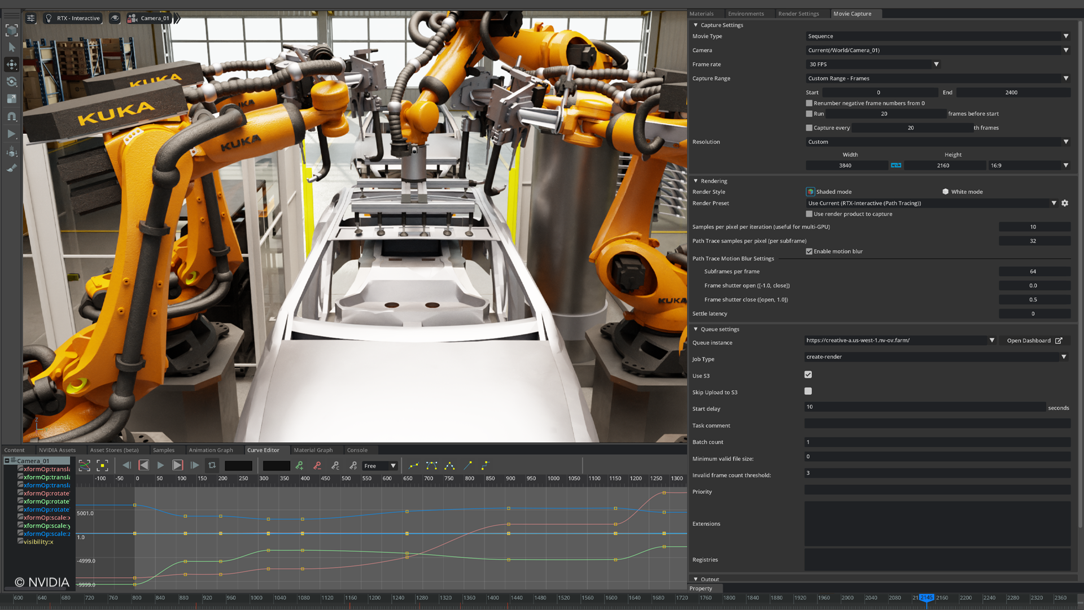Toggle loop playback in Curve Editor
Image resolution: width=1084 pixels, height=610 pixels.
212,465
